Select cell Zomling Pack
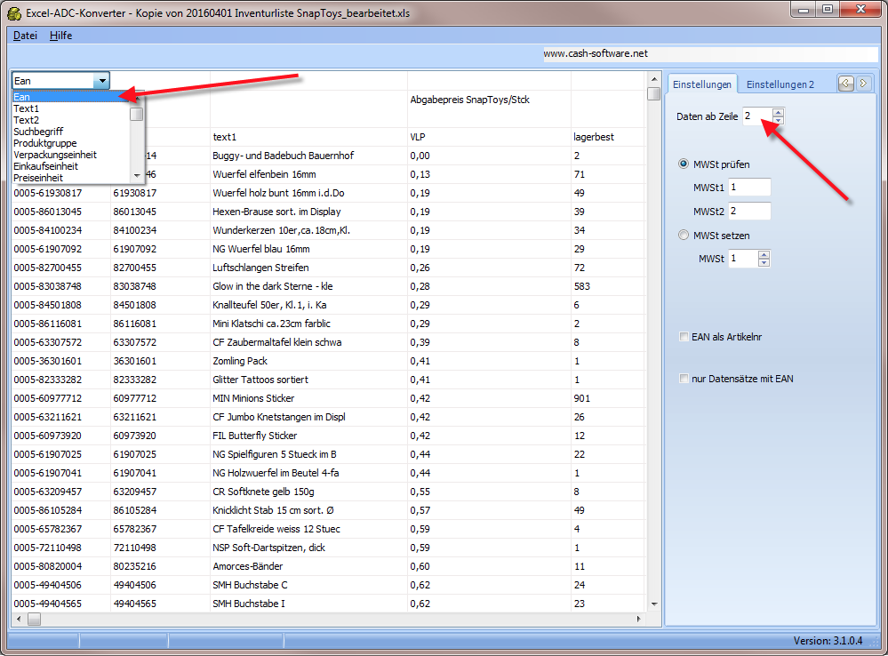 308,361
